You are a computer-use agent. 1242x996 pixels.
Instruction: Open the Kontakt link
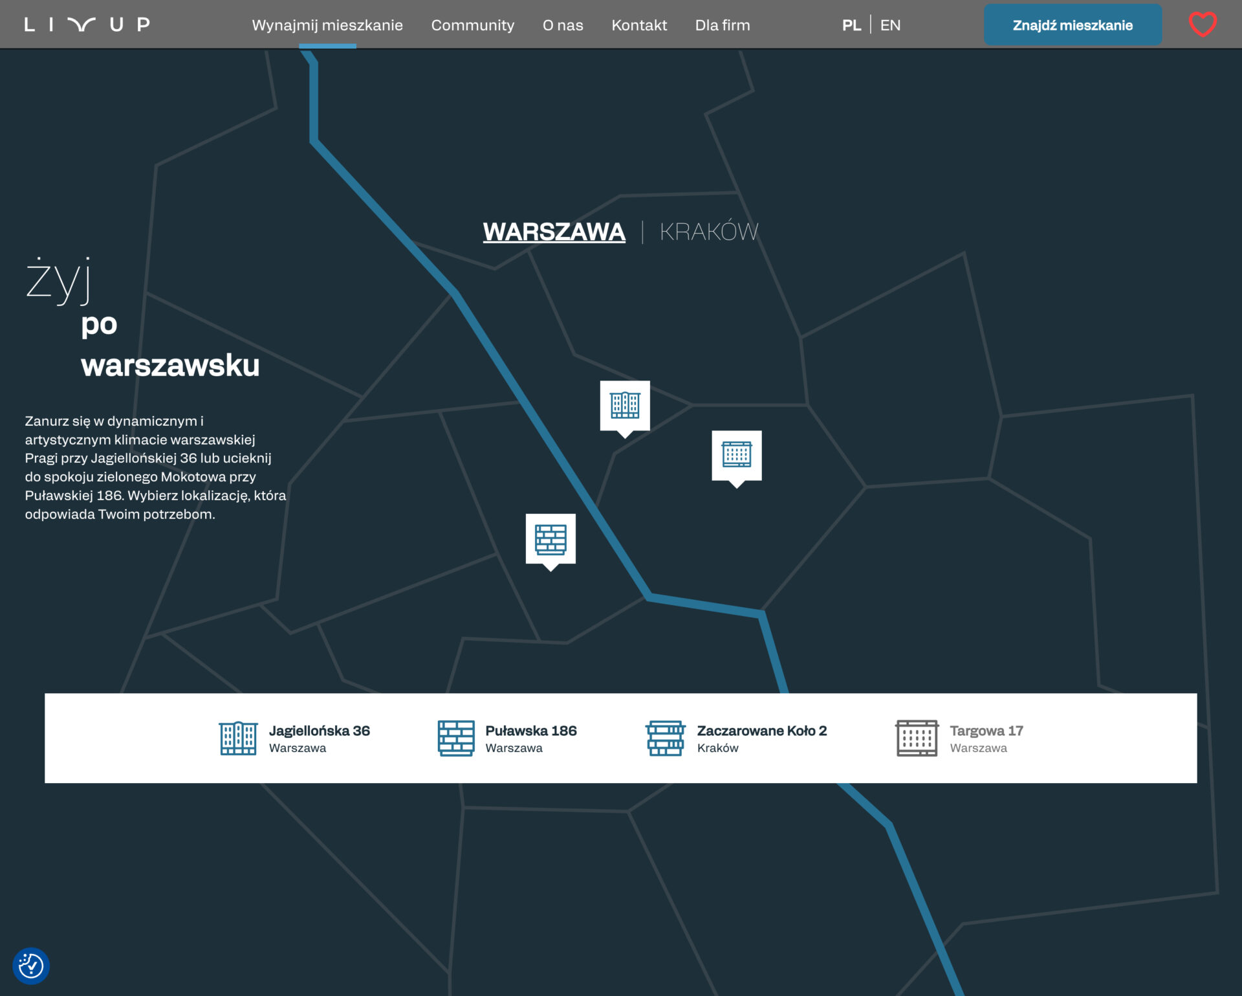click(639, 25)
